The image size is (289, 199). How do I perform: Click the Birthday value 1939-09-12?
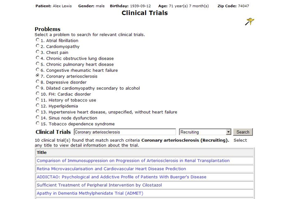point(140,6)
